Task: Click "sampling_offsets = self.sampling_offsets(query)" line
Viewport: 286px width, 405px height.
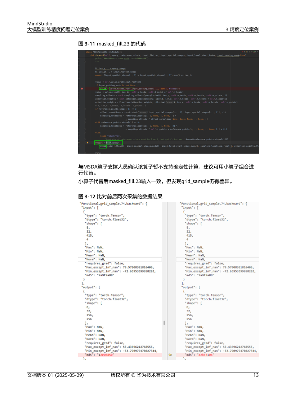Action: [x=161, y=95]
